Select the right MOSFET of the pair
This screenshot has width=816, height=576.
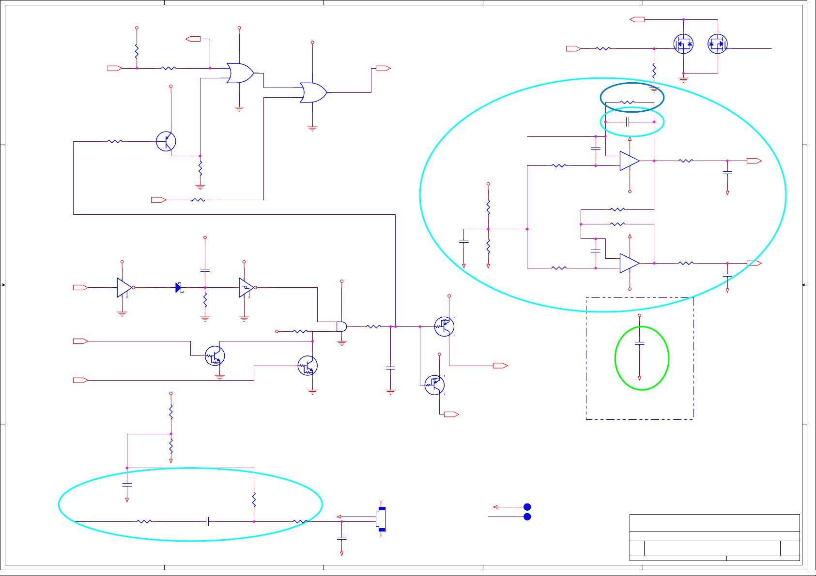click(x=717, y=44)
